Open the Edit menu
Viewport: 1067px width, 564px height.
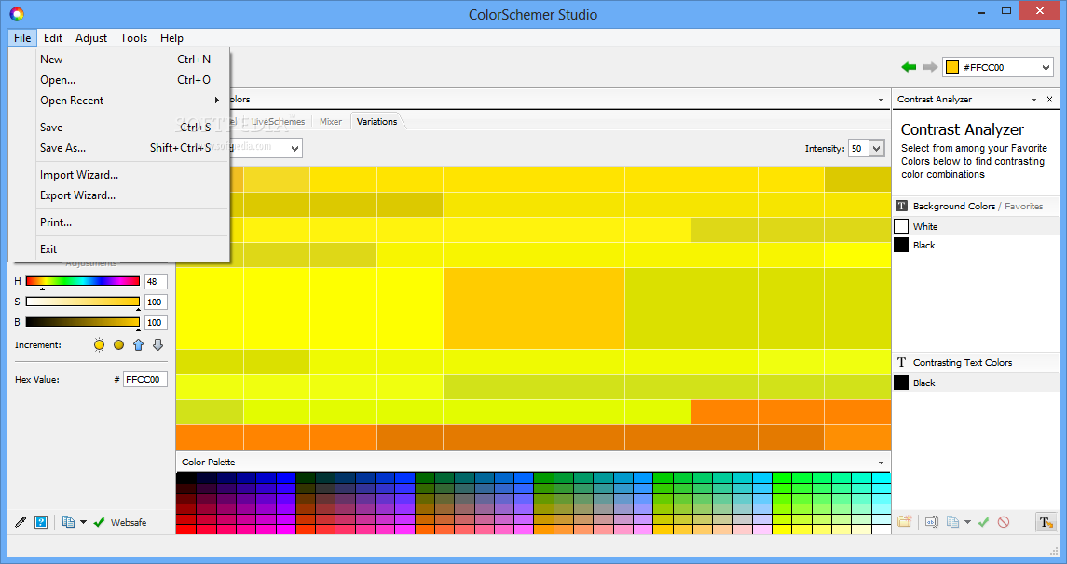(53, 38)
